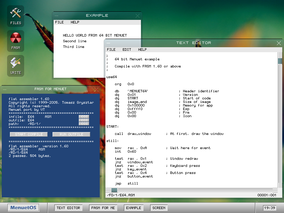Close the Example window
Screen dimensions: 284x213
pos(137,16)
